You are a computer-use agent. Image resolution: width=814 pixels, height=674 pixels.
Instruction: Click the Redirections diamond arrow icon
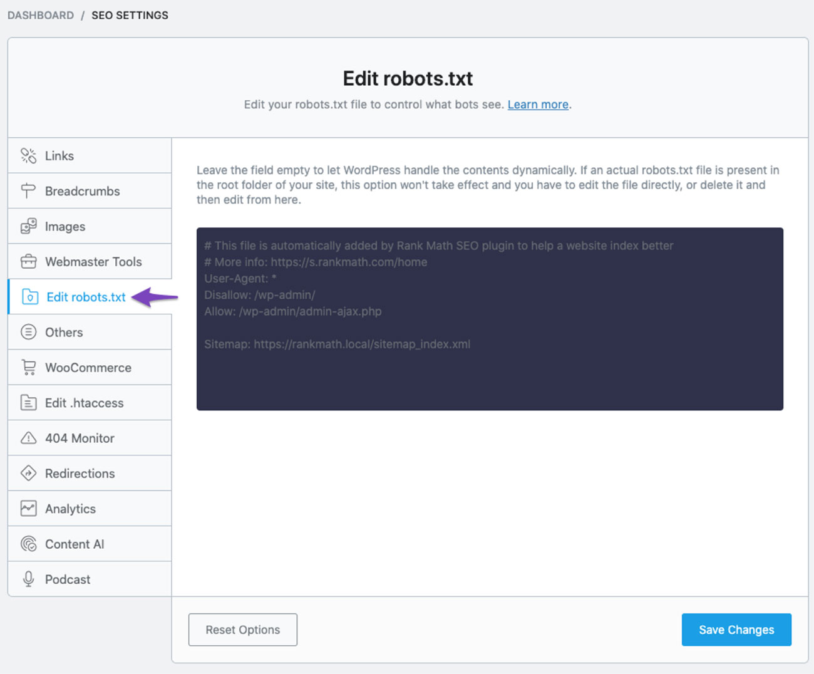tap(28, 473)
